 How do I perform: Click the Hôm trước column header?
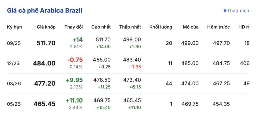click(x=218, y=27)
